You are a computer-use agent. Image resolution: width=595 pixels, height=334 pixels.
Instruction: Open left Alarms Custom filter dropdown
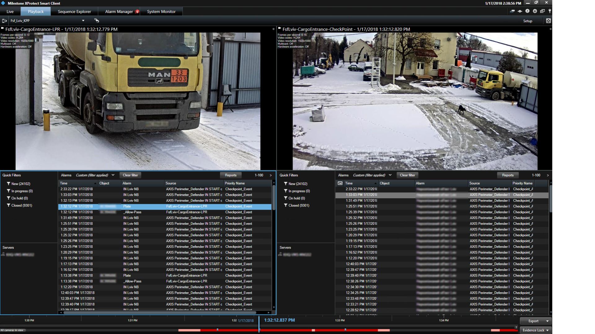pyautogui.click(x=113, y=175)
